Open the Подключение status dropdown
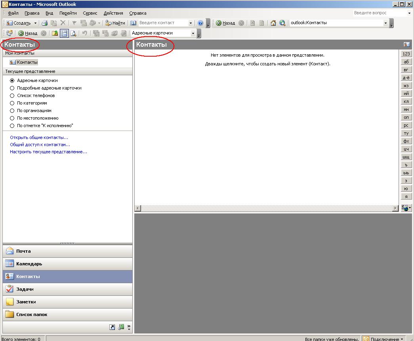The width and height of the screenshot is (414, 341). point(384,339)
